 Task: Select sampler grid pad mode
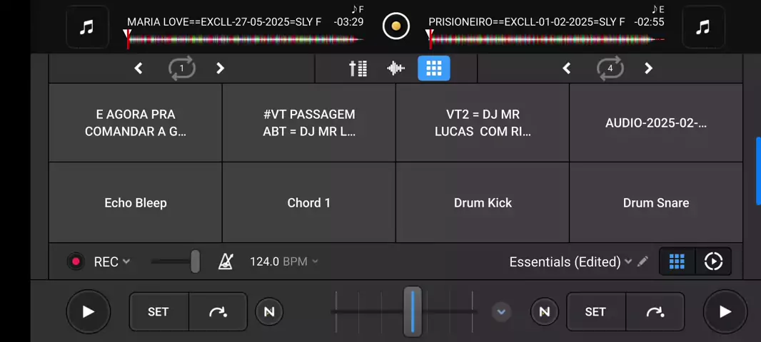coord(677,261)
